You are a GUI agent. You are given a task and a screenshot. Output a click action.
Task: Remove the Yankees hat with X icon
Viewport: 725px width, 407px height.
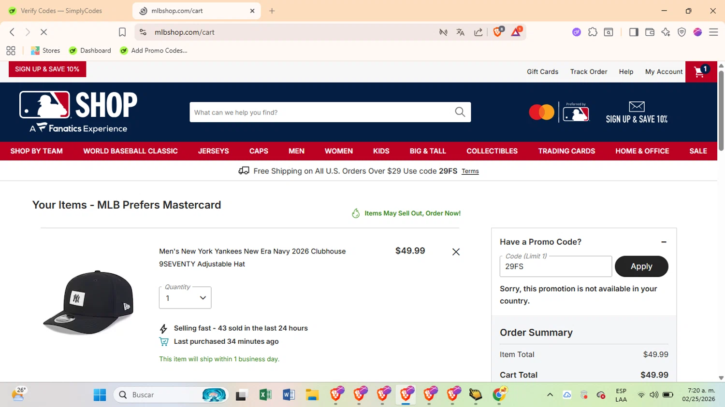456,252
